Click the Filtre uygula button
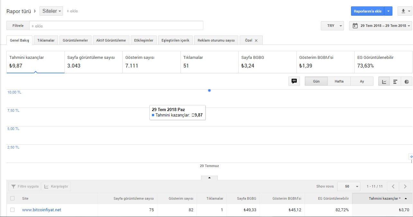This screenshot has height=217, width=413. coord(24,186)
